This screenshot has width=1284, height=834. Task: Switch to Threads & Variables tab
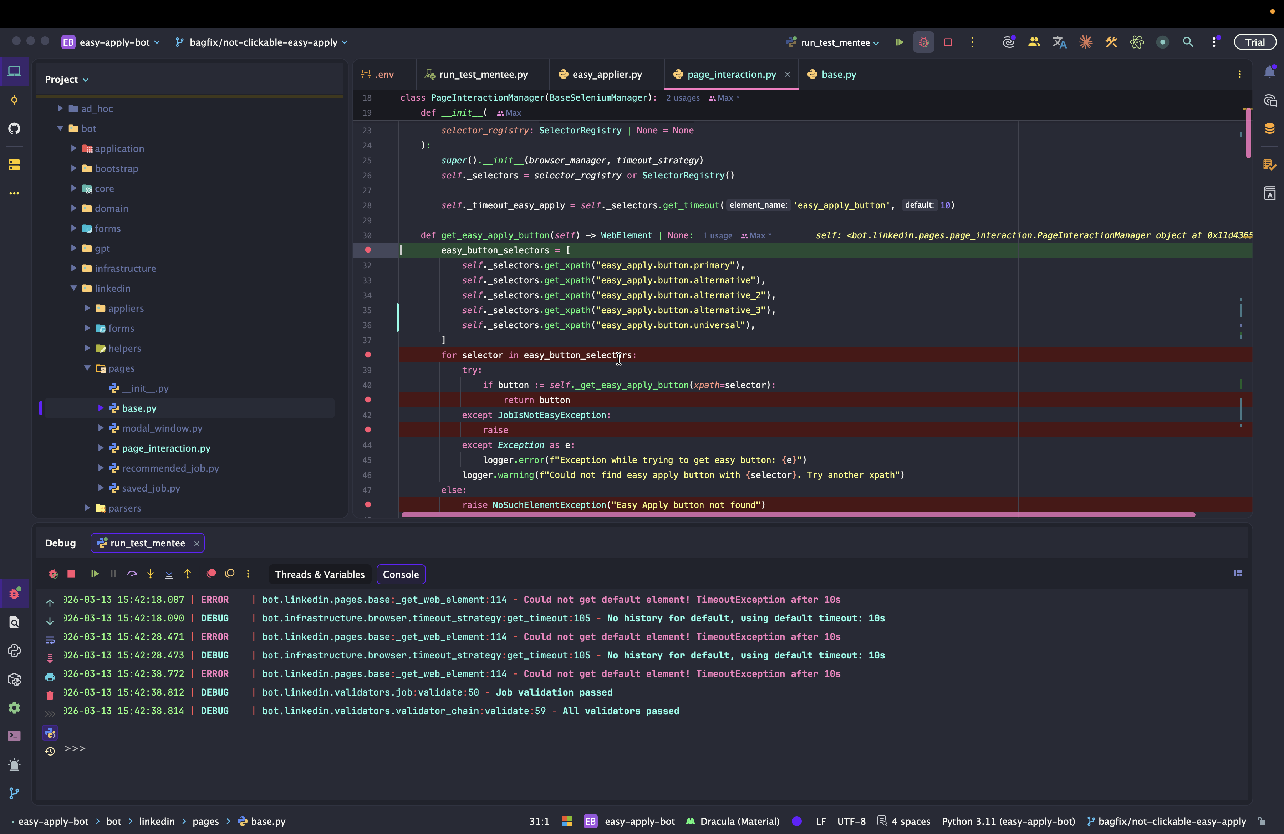[x=319, y=574]
